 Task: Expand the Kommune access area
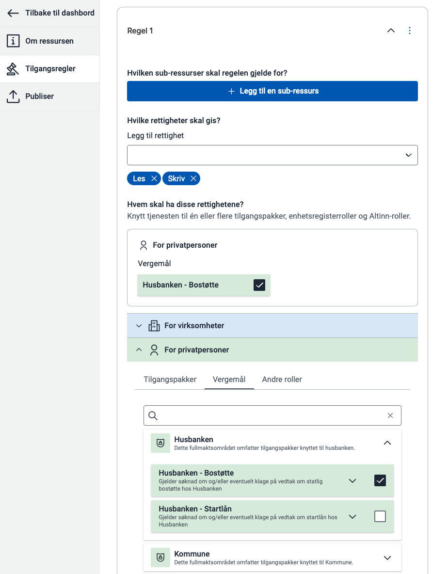(x=387, y=558)
